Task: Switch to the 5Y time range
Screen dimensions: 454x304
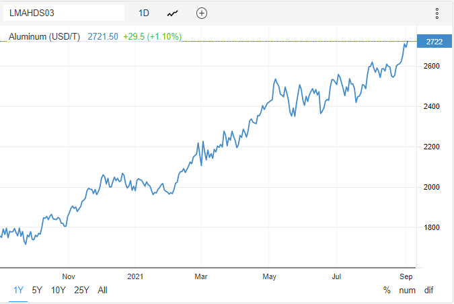Action: coord(37,290)
